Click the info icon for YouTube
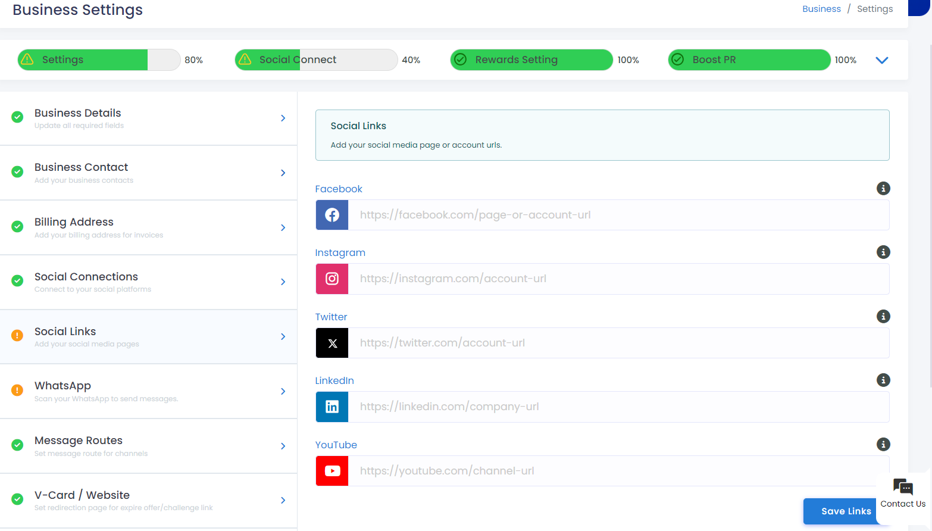This screenshot has height=531, width=932. (x=883, y=445)
